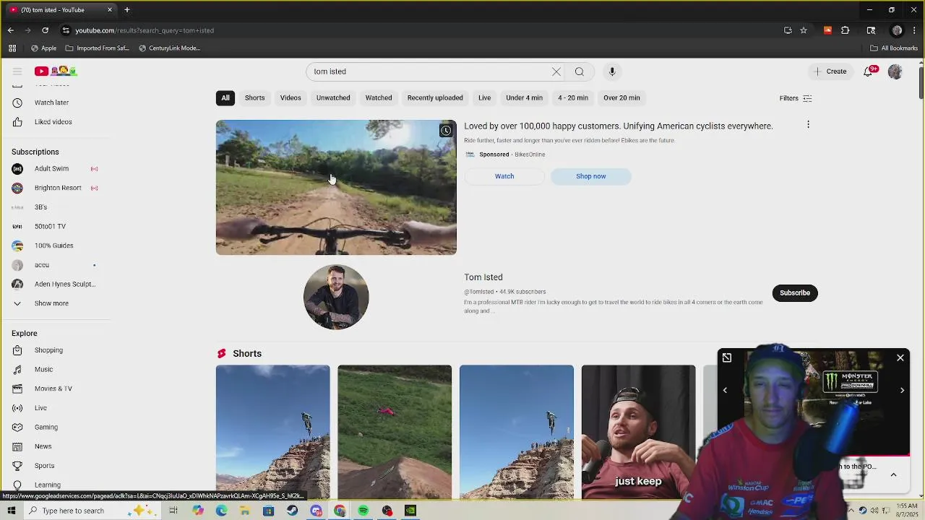Screen dimensions: 925x520
Task: Open News in the Explore section
Action: (43, 446)
